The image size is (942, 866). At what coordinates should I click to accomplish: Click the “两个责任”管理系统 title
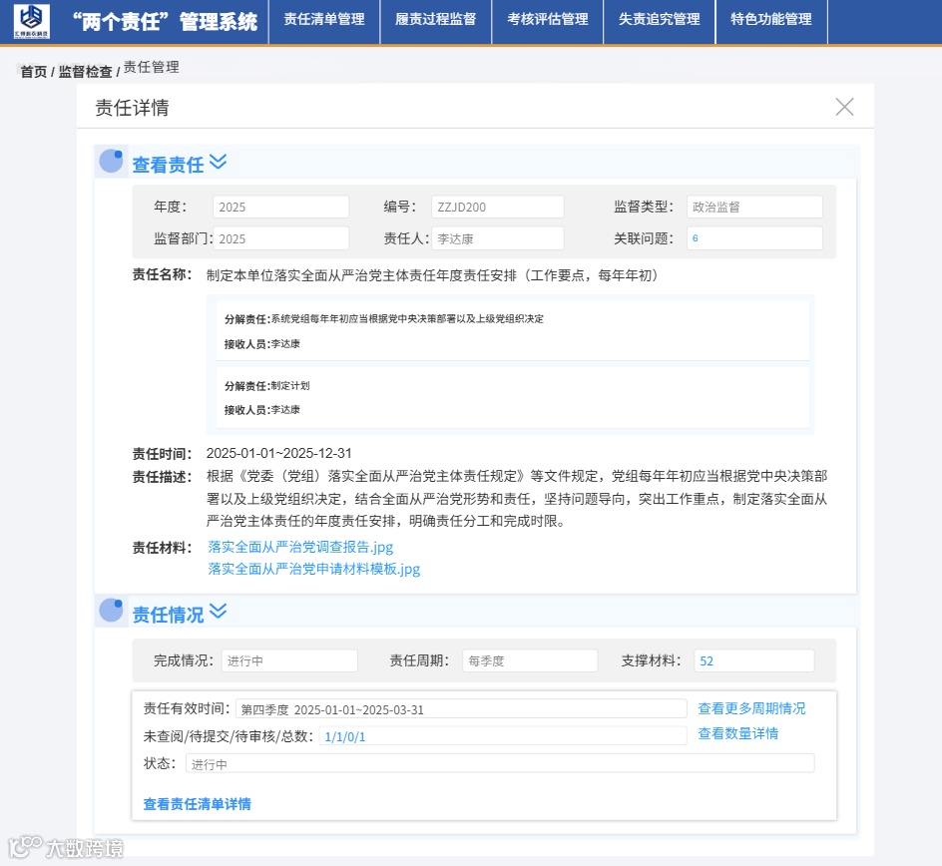pos(164,22)
